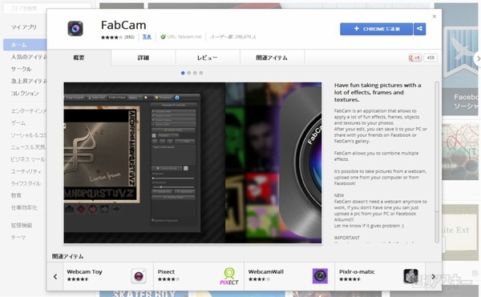Open 拡張機能 in the sidebar
The height and width of the screenshot is (297, 481).
22,226
